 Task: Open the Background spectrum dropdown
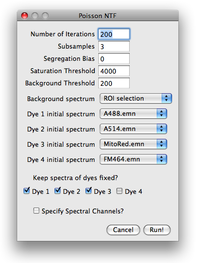136,99
